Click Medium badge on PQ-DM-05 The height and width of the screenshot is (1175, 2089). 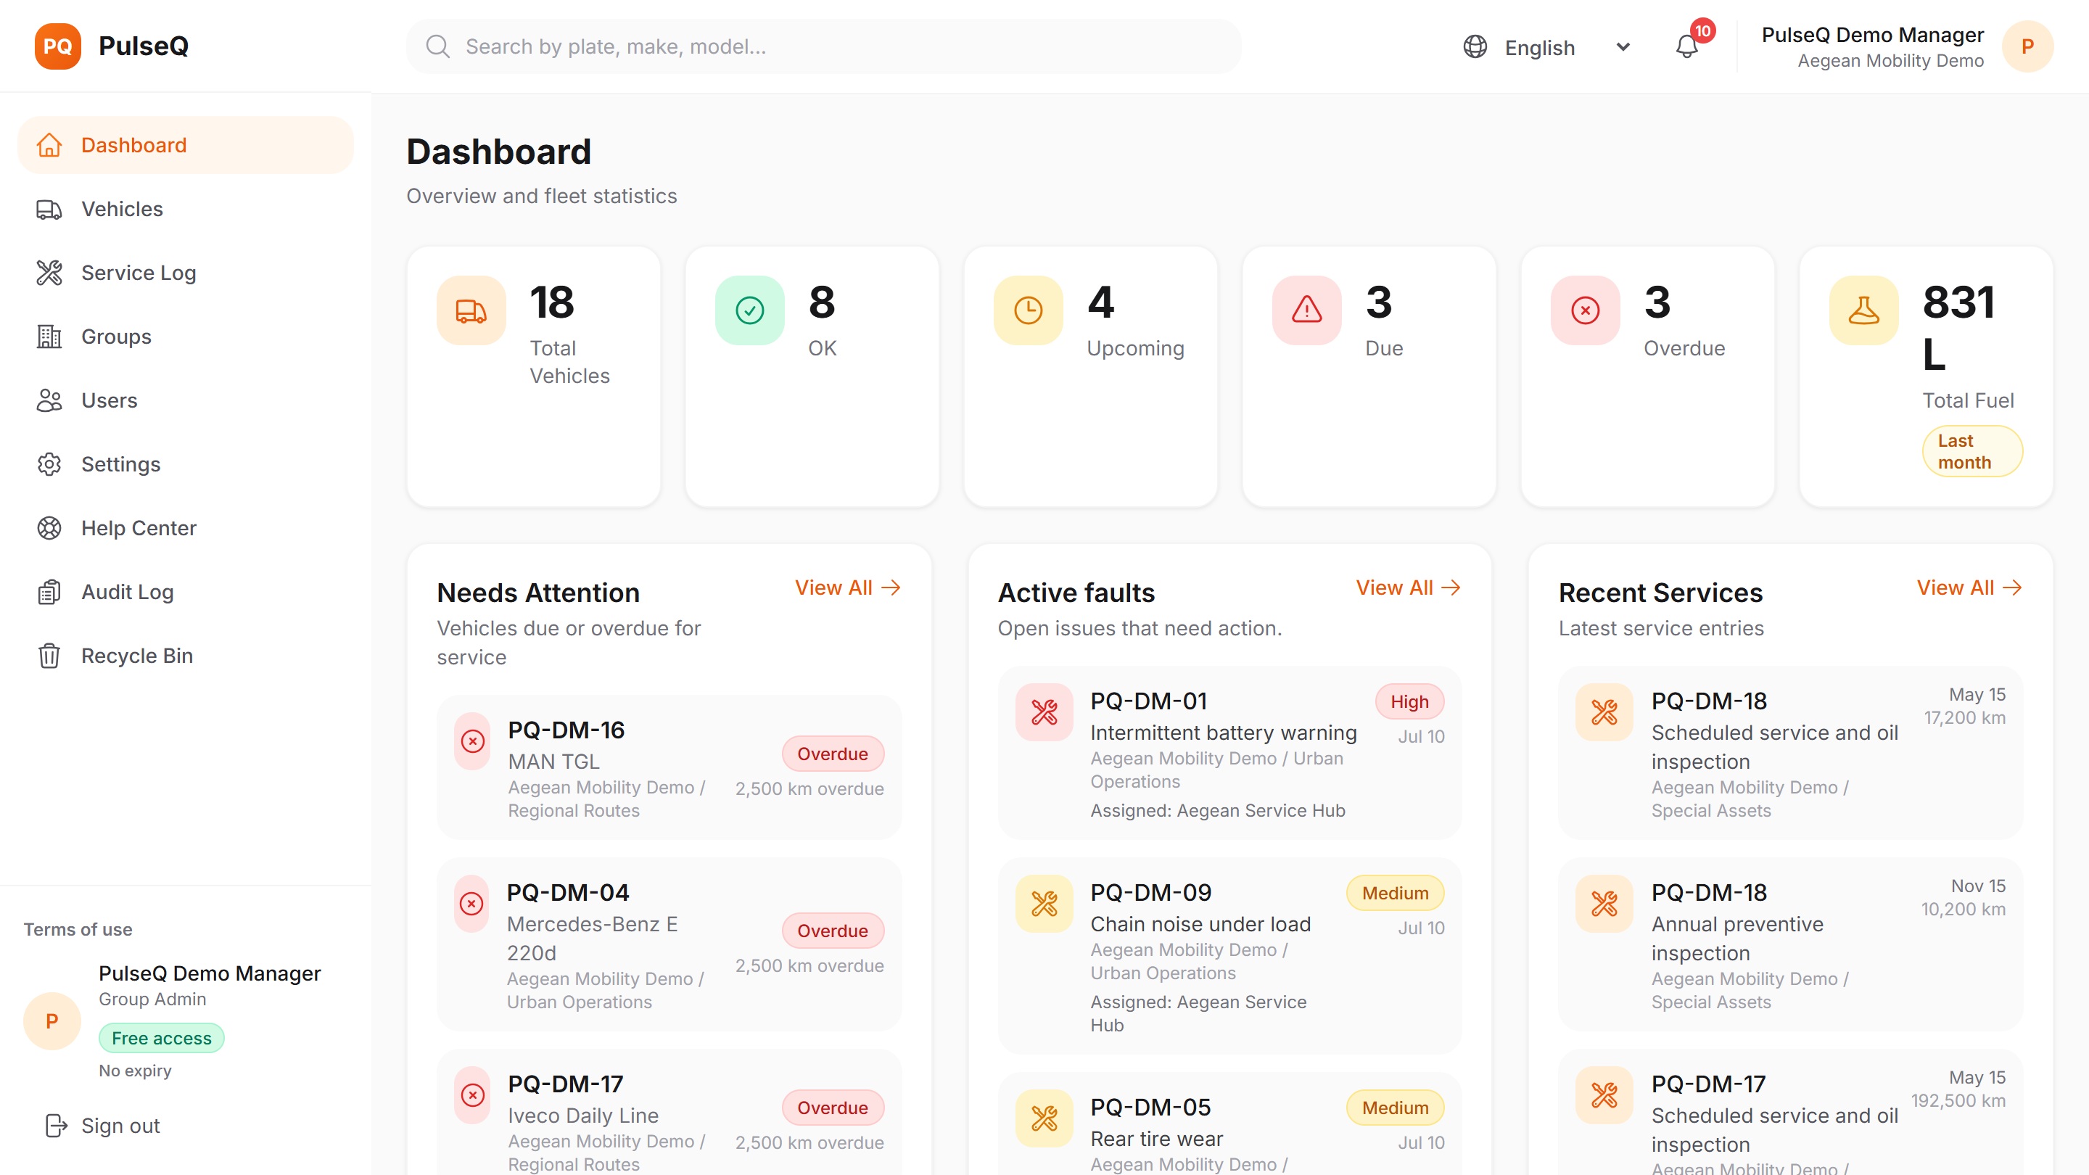(x=1395, y=1108)
